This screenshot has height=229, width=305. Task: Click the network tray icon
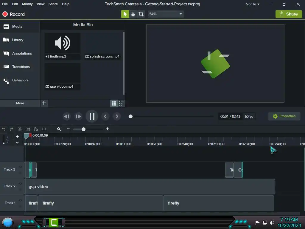pyautogui.click(x=265, y=222)
